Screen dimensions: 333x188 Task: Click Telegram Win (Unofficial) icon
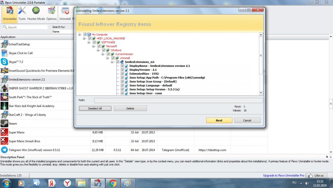point(4,150)
